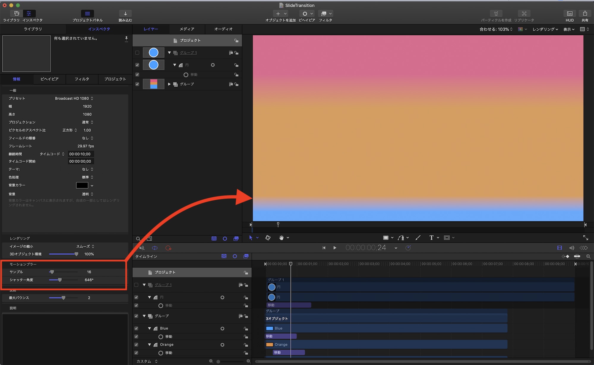Screen dimensions: 594x365
Task: Click the 読み込む import icon
Action: pyautogui.click(x=125, y=14)
